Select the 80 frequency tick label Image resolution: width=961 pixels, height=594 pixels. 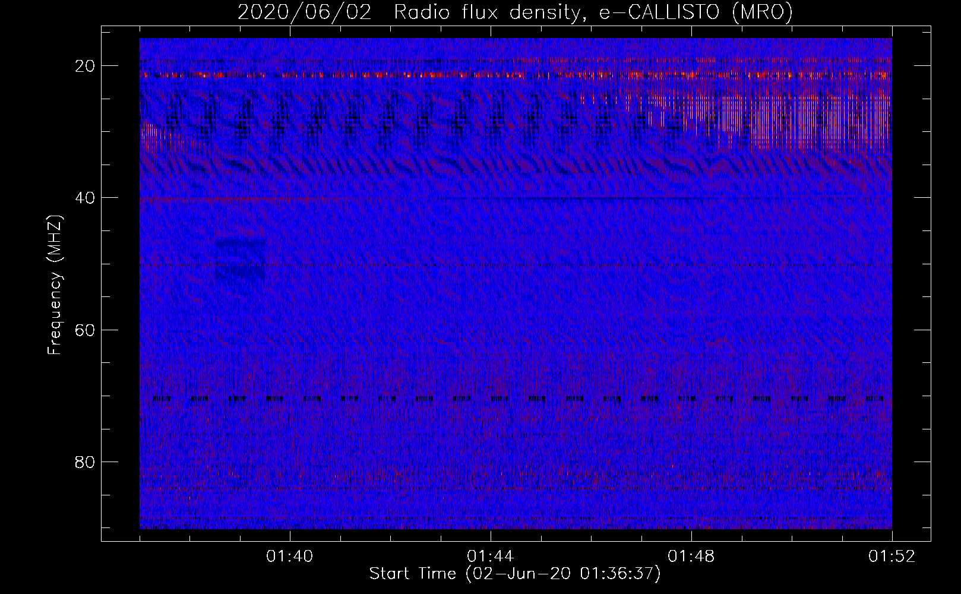tap(86, 462)
